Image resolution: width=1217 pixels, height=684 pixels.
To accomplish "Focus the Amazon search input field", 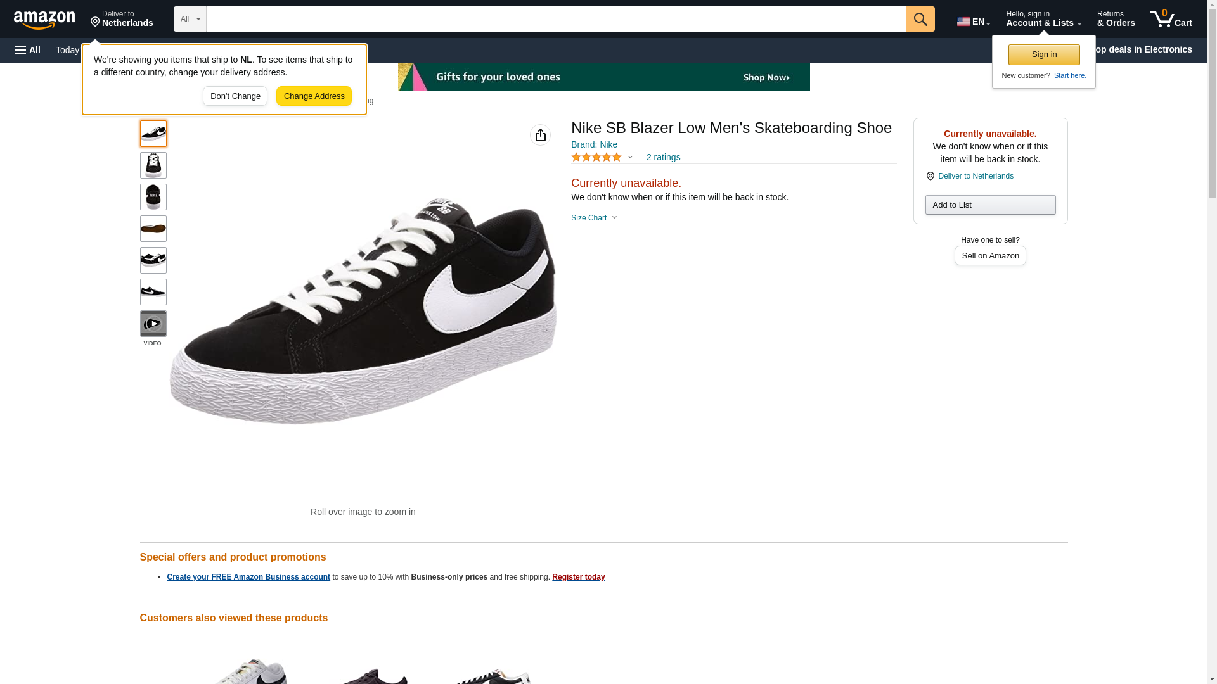I will 556,19.
